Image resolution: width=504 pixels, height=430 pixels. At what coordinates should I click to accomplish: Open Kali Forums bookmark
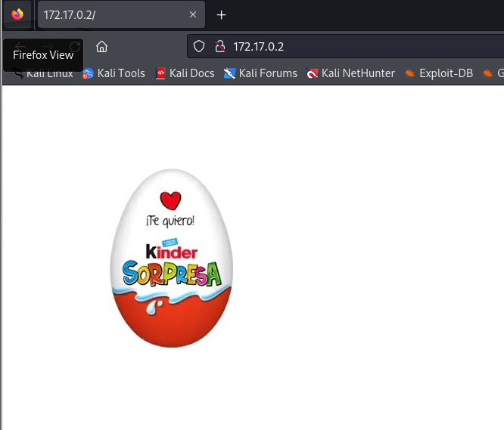click(260, 73)
